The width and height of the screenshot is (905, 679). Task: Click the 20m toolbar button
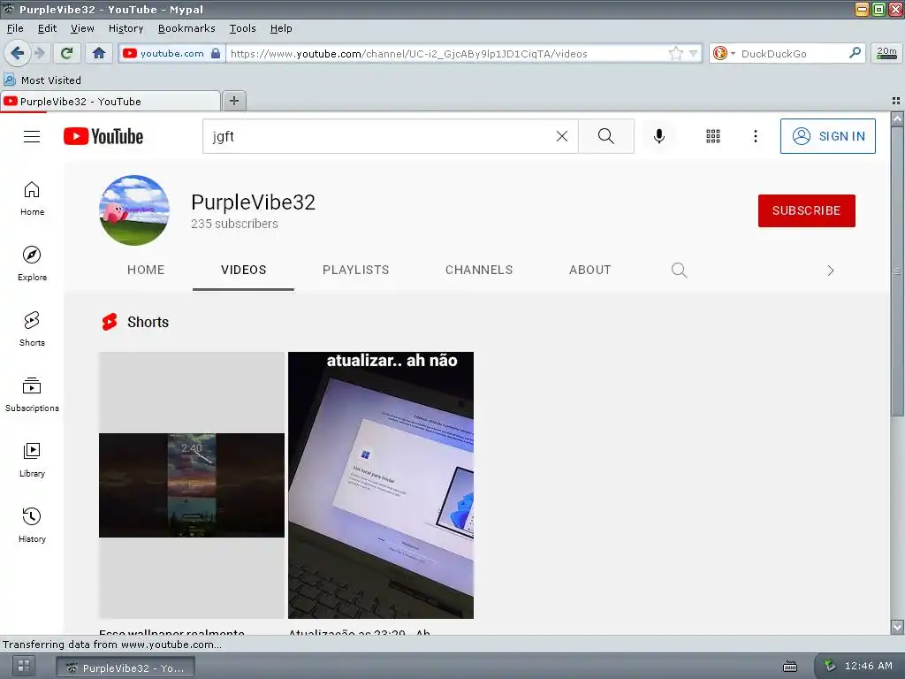[886, 53]
